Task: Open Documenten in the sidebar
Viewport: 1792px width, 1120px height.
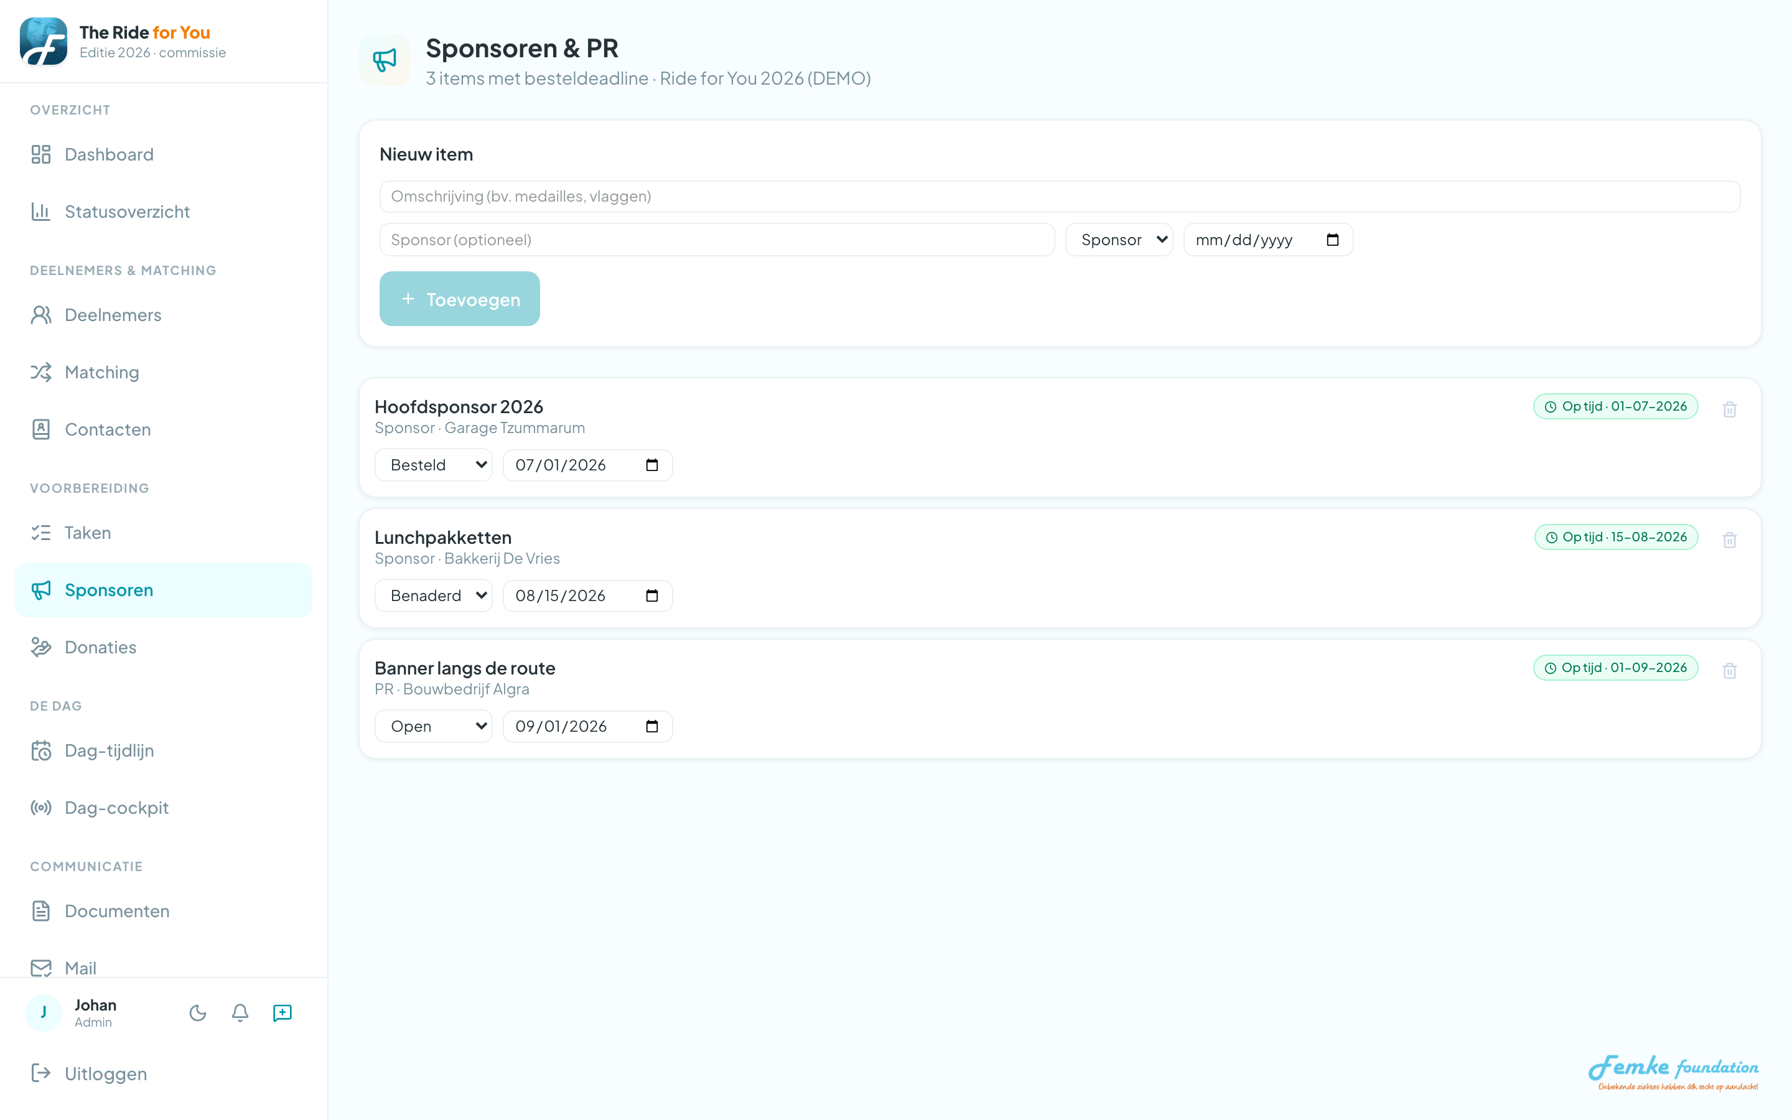Action: (x=163, y=910)
